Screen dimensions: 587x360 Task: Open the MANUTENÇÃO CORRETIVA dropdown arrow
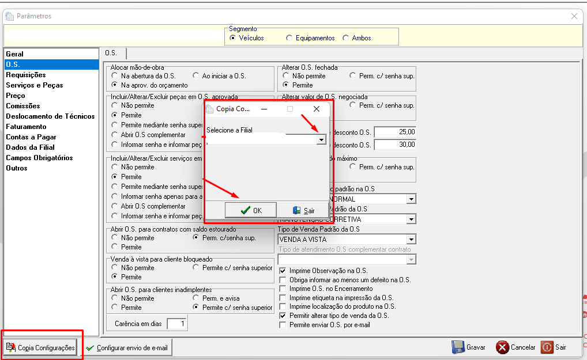[411, 219]
